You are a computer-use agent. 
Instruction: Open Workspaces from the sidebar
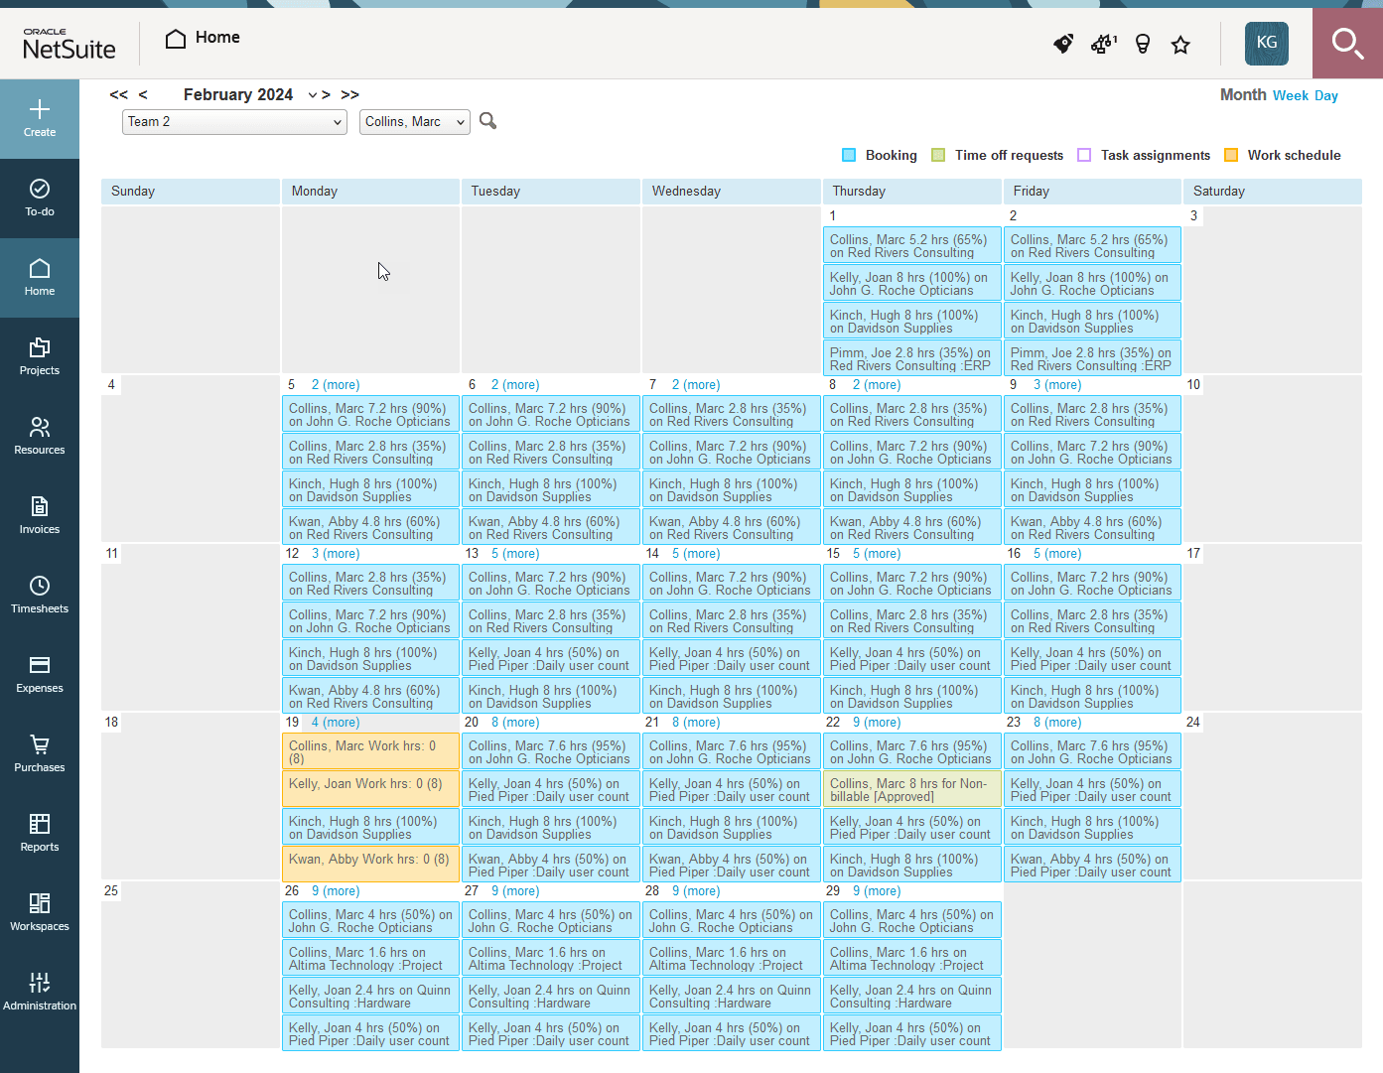[x=40, y=913]
